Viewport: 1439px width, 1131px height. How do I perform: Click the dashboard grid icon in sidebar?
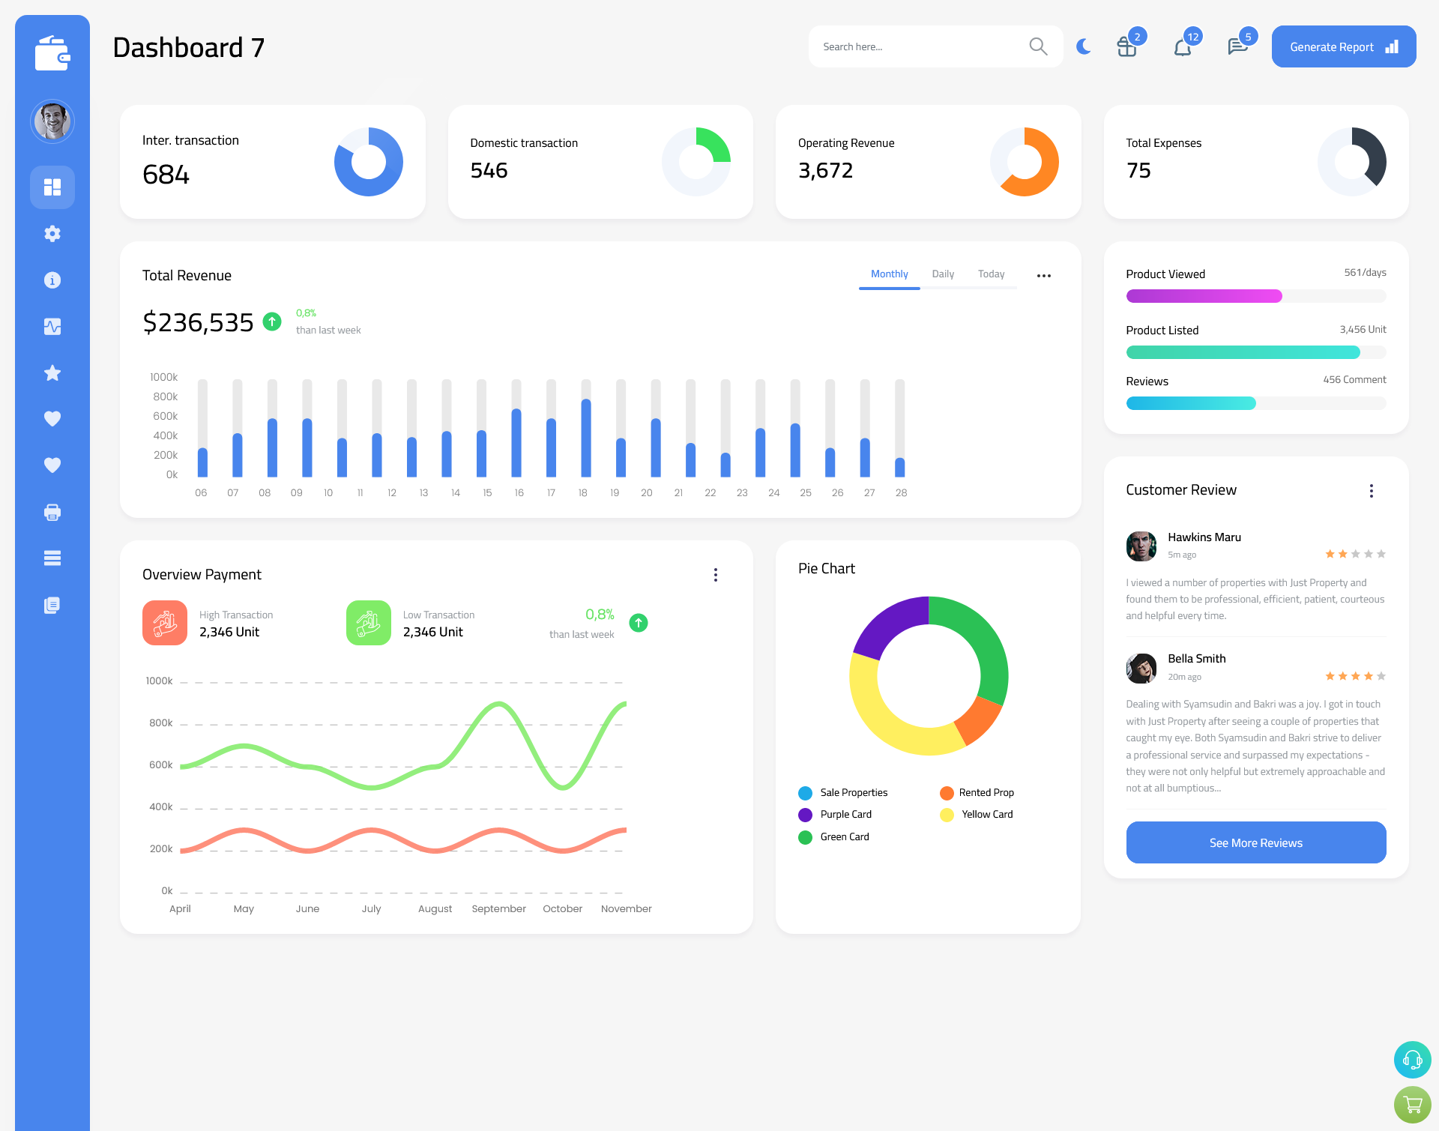tap(52, 186)
